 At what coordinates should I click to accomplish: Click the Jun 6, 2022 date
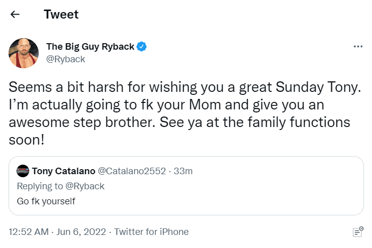[81, 232]
